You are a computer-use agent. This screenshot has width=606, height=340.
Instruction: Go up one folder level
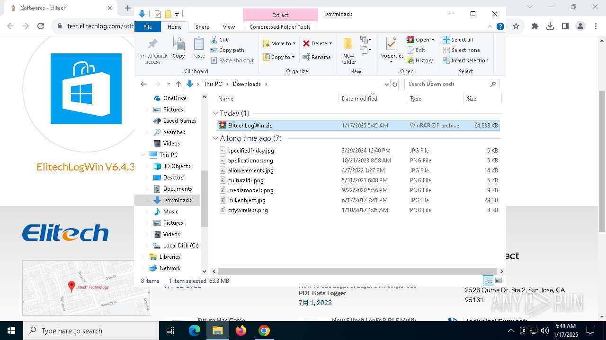click(178, 84)
